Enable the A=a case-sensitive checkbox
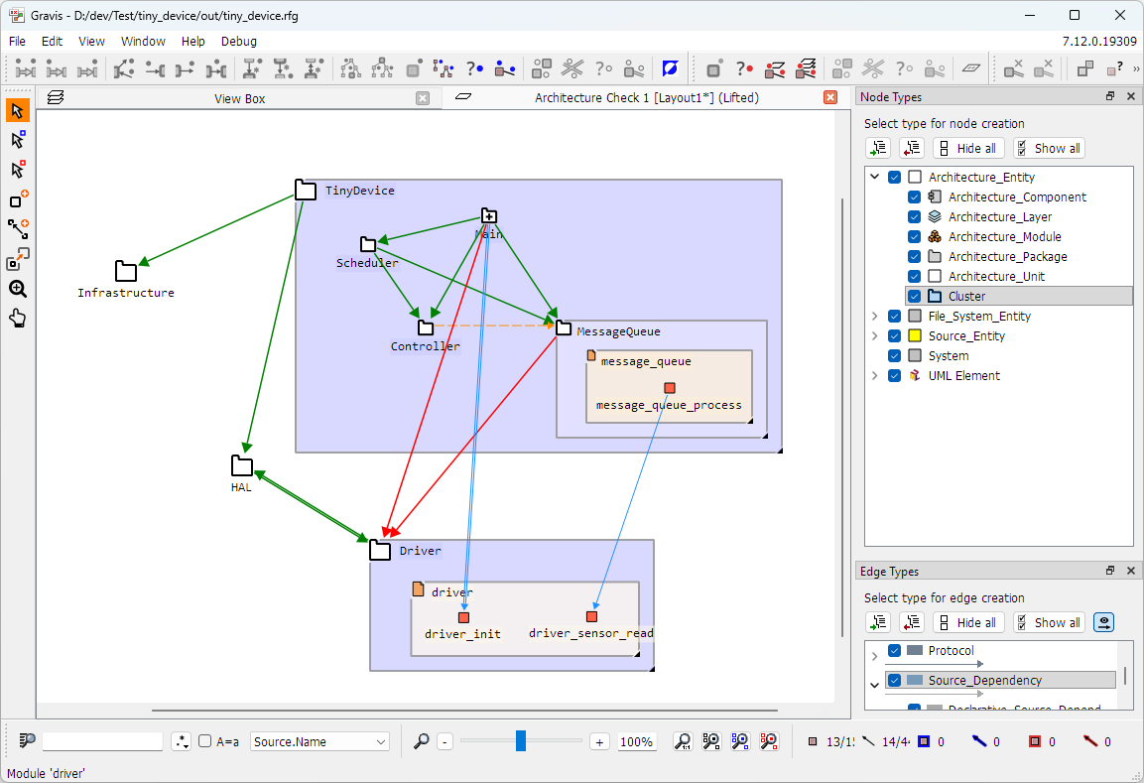 pyautogui.click(x=205, y=741)
